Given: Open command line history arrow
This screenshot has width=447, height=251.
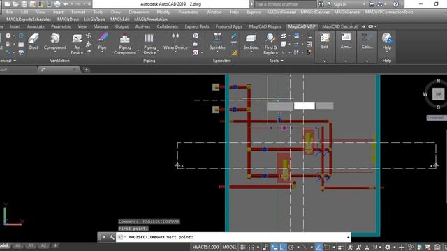Looking at the screenshot, I should click(348, 237).
